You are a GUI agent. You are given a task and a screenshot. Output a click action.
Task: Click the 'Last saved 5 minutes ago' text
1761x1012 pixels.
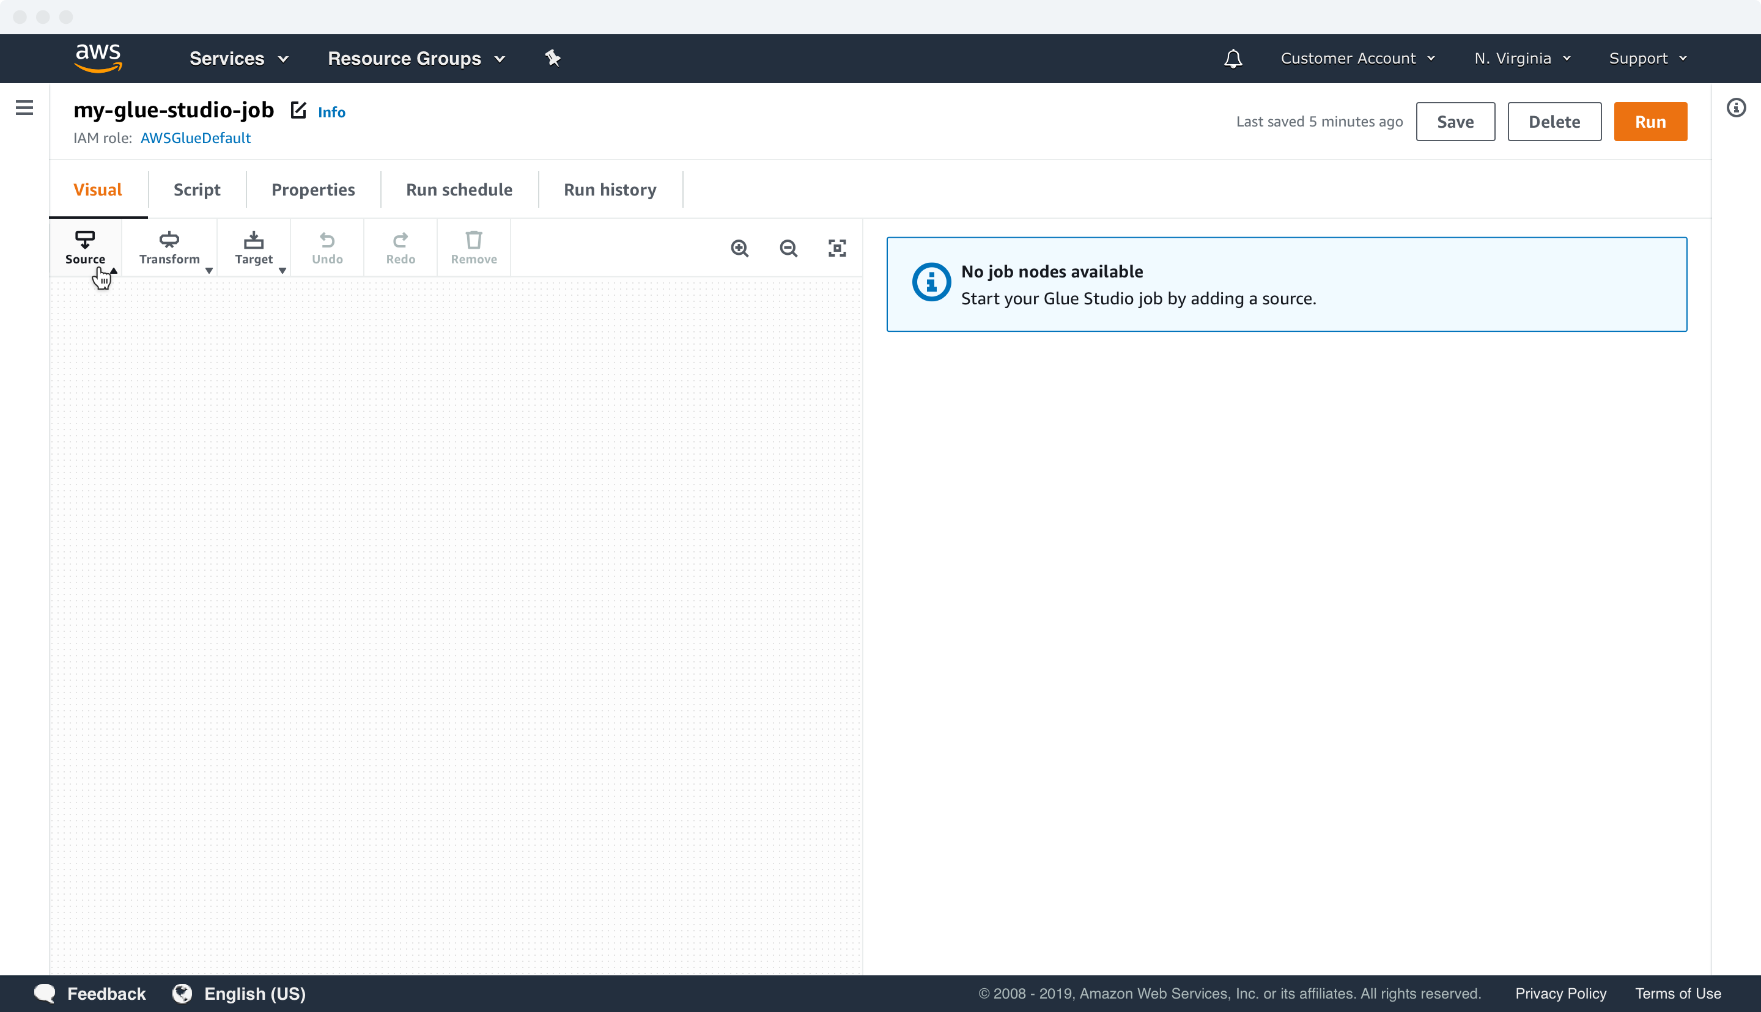coord(1319,122)
